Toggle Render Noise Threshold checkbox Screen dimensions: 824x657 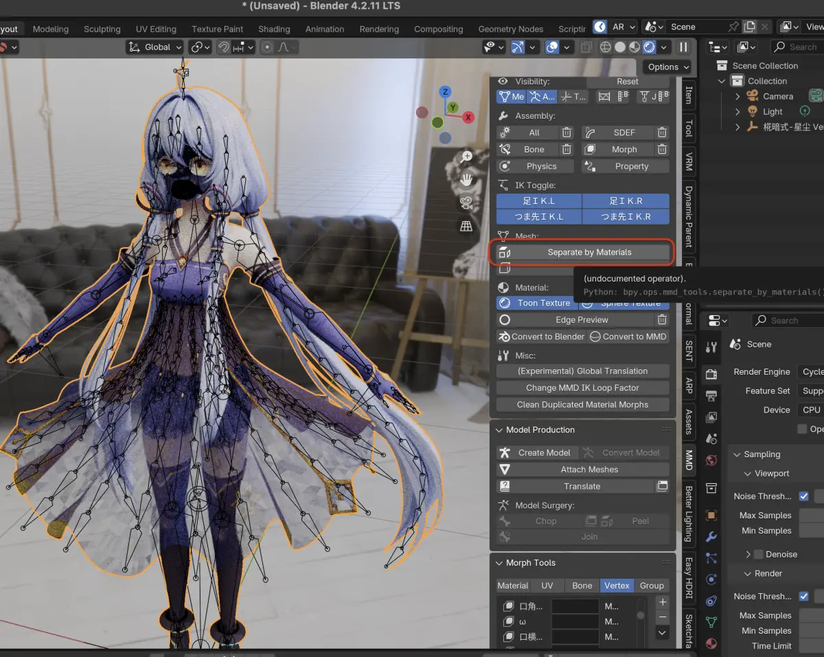803,597
